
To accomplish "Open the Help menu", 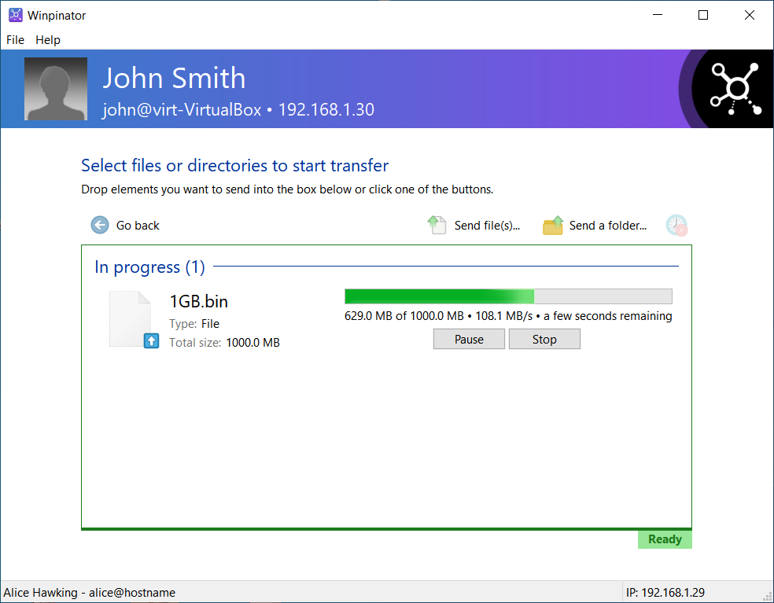I will [x=47, y=39].
